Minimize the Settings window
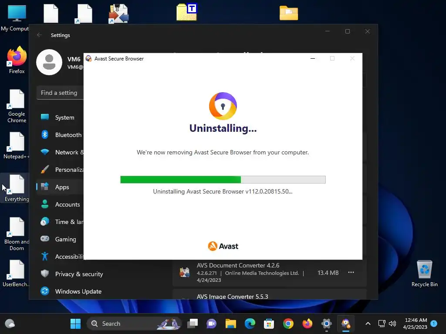The image size is (446, 334). 328,31
